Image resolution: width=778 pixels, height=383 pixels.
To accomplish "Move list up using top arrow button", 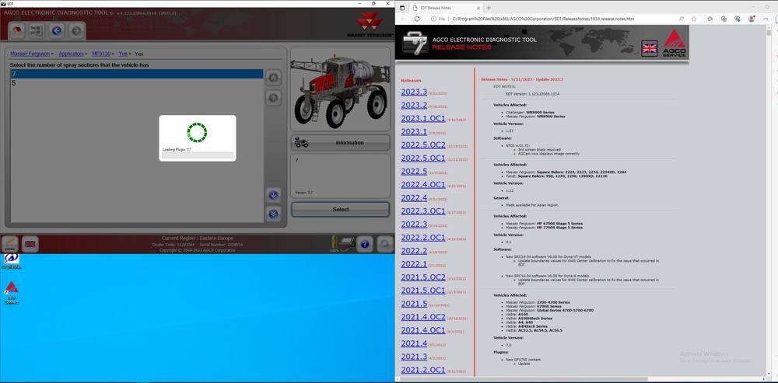I will [x=273, y=78].
